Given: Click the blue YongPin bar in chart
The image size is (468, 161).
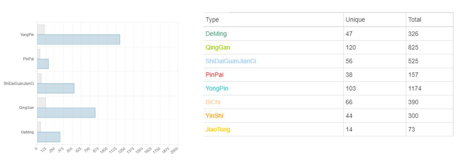Looking at the screenshot, I should [x=78, y=39].
